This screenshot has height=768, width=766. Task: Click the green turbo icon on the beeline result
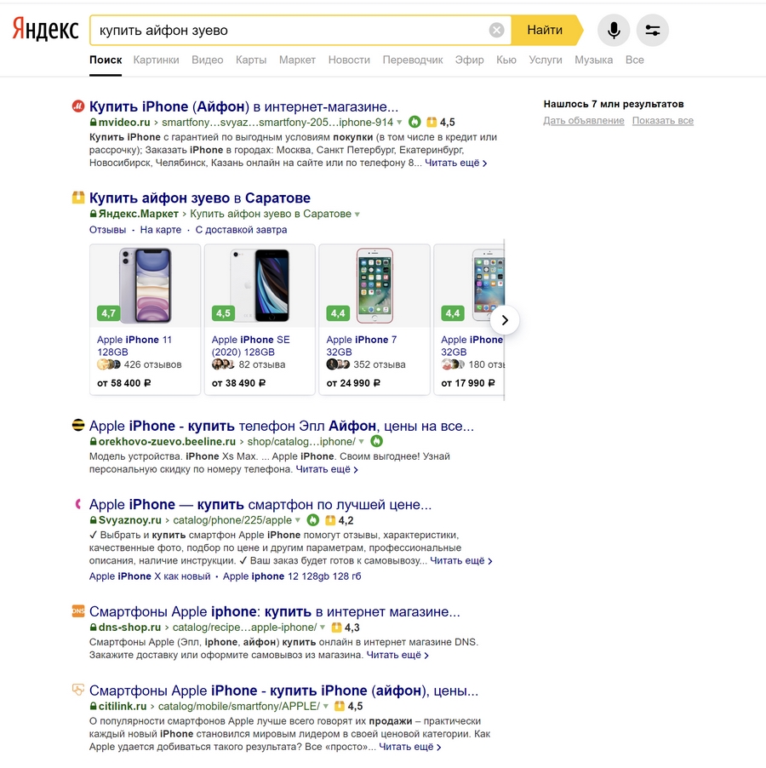[376, 441]
